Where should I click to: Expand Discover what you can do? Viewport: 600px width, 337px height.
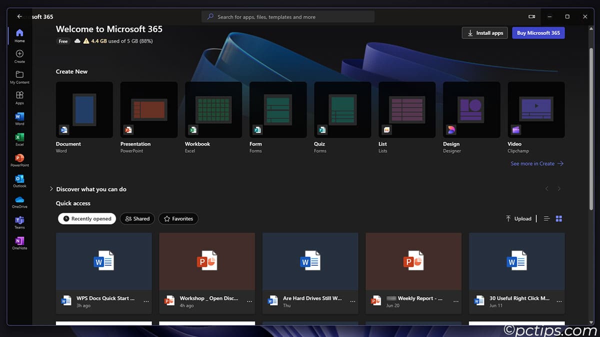pos(51,189)
